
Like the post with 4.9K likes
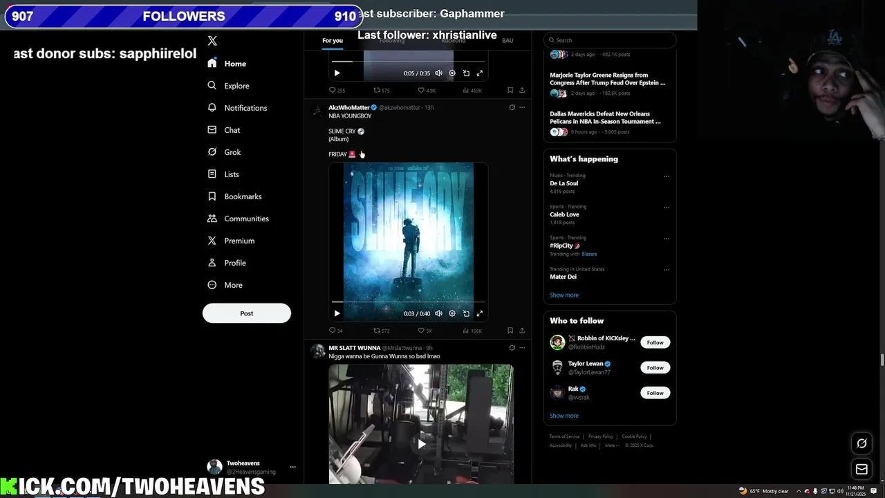tap(427, 91)
